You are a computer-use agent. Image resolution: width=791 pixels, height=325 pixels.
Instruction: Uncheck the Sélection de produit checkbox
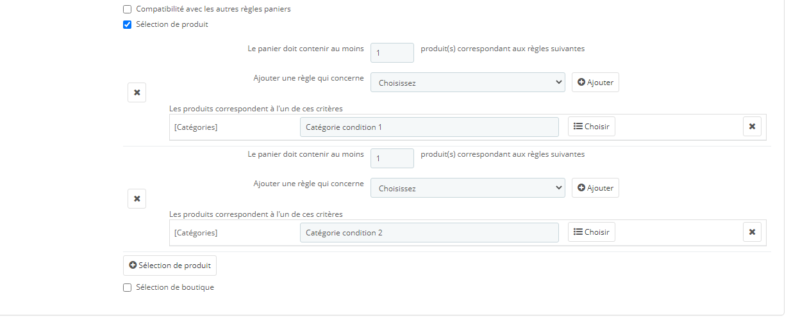127,25
